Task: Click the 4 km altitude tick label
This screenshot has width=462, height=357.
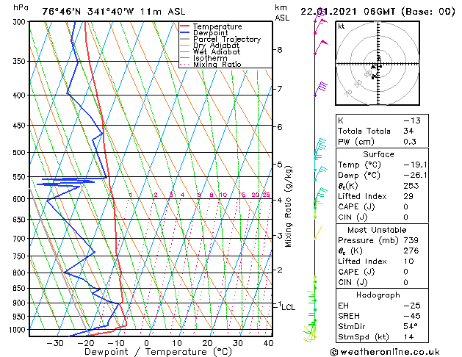Action: (x=279, y=201)
